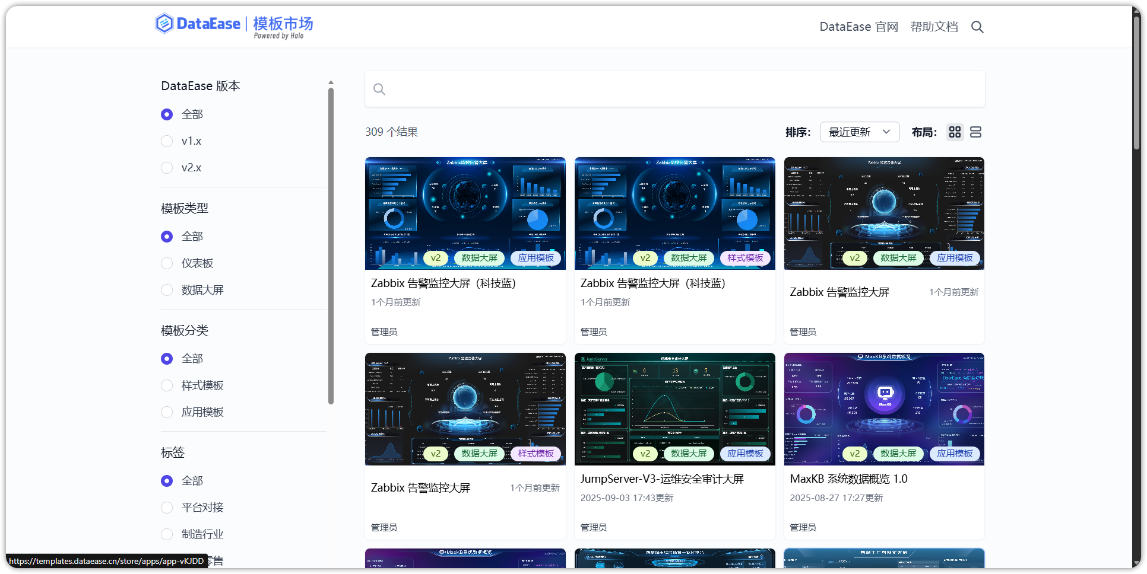1147x574 pixels.
Task: Open title JumpServer-V3-运维安全审计大屏
Action: coord(662,479)
